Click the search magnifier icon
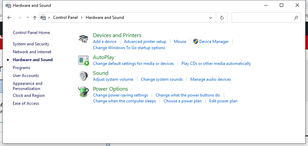The width and height of the screenshot is (308, 146). 296,18
